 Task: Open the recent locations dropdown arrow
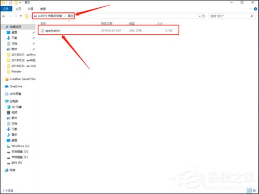16,16
